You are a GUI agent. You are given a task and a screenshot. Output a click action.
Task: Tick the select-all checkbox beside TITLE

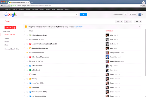tap(25, 31)
